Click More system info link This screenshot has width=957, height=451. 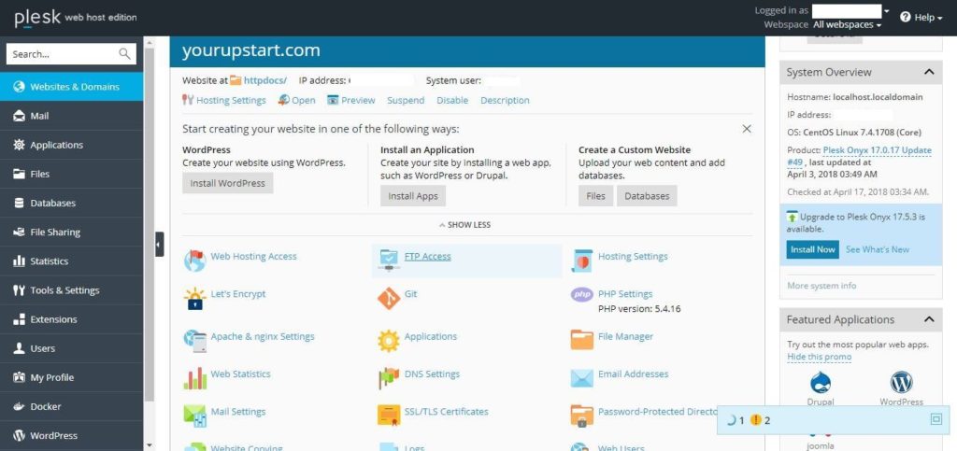821,285
